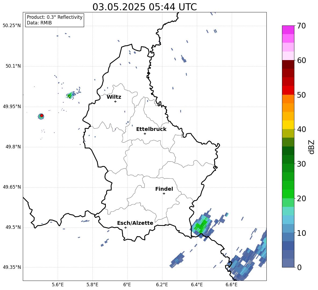
Task: Click the colorbar 30 tick label
Action: [301, 164]
